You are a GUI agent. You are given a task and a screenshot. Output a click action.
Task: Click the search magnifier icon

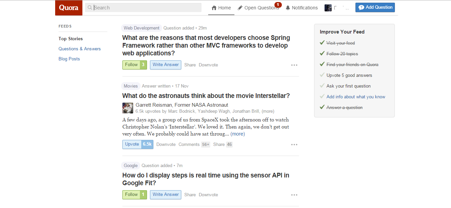(x=90, y=8)
